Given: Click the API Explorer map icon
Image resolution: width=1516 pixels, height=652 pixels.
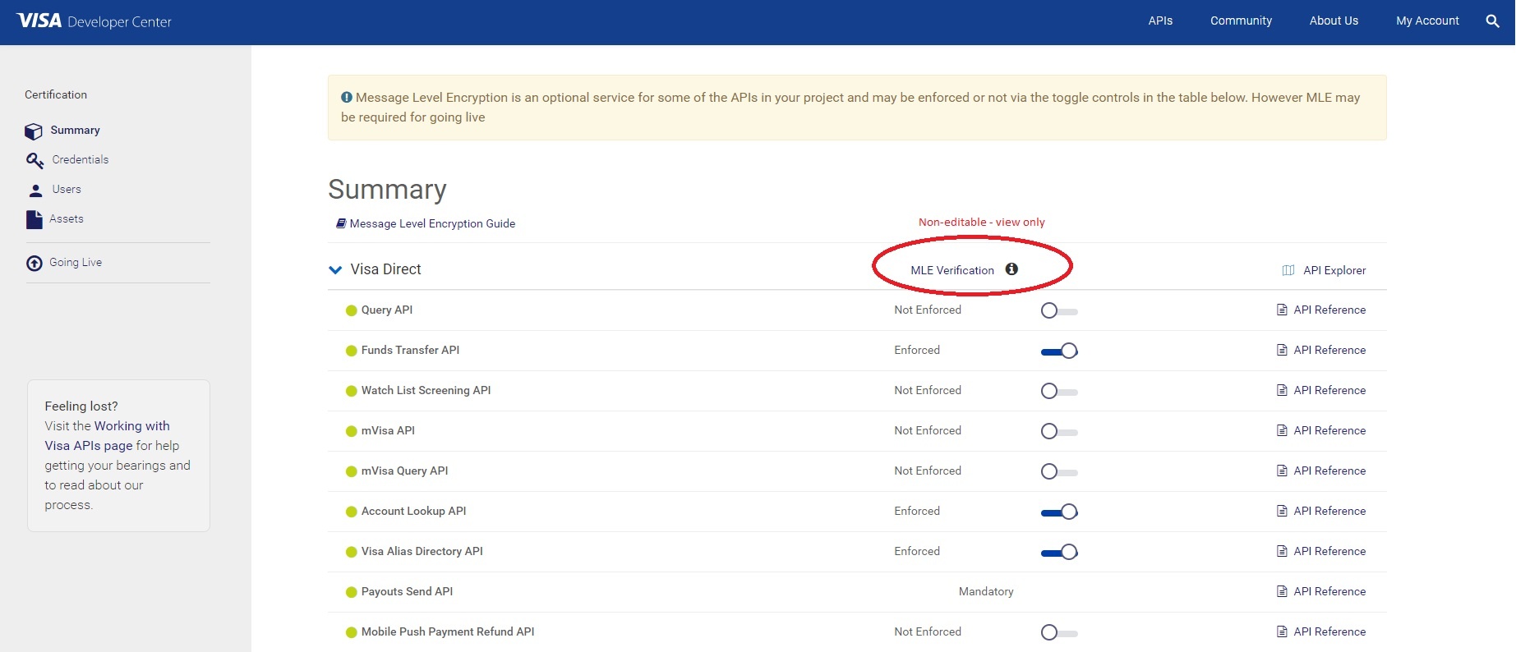Looking at the screenshot, I should [1288, 271].
